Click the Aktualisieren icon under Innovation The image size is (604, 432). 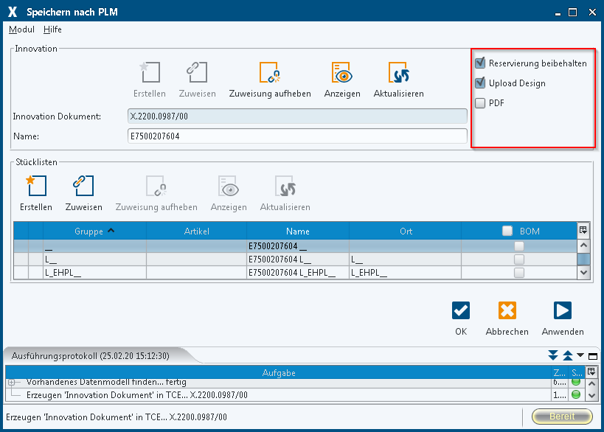click(398, 73)
